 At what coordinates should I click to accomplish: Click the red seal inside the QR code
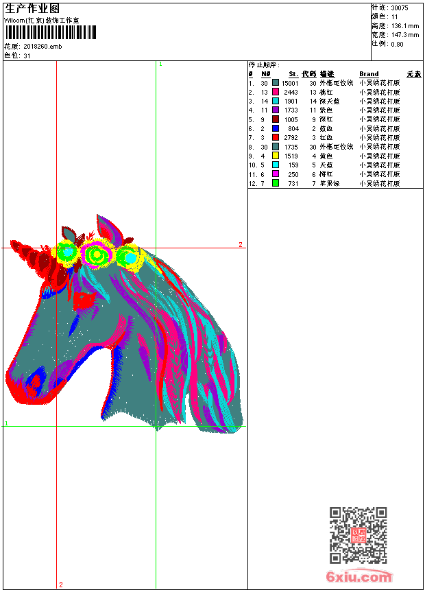(359, 536)
